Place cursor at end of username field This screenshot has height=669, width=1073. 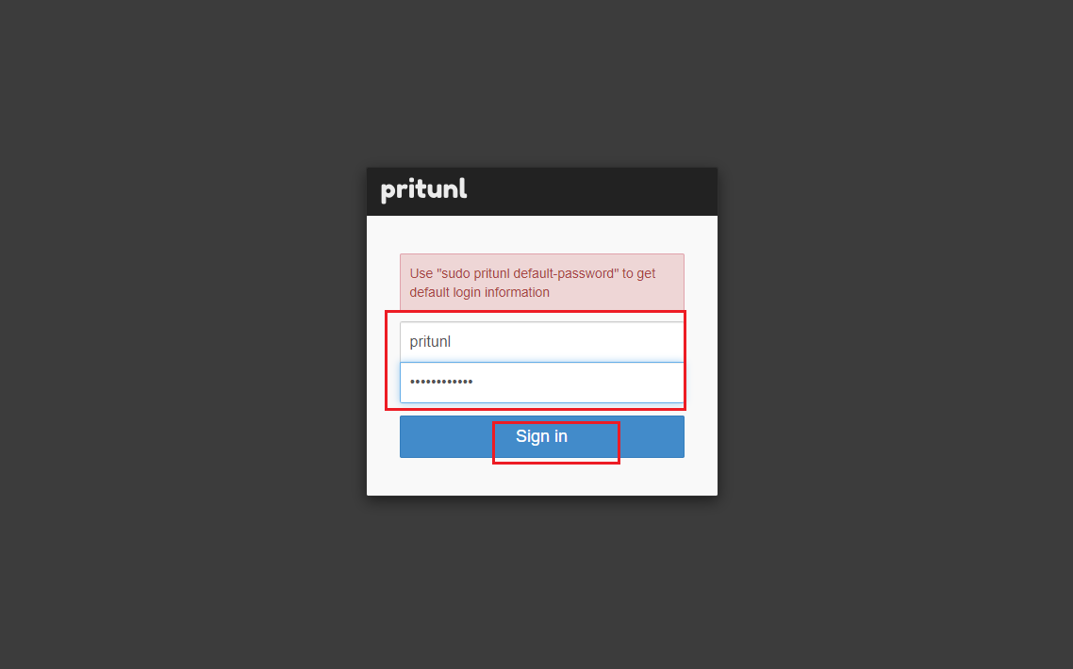pyautogui.click(x=660, y=341)
